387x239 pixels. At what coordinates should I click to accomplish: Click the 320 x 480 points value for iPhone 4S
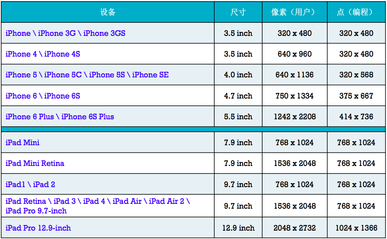pos(356,54)
